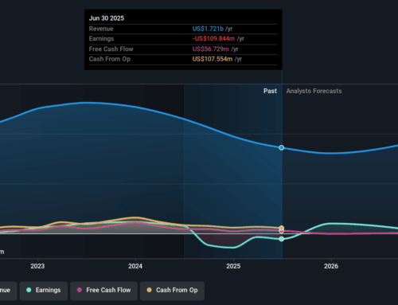
Task: Click the 2026 x-axis label
Action: coord(331,266)
